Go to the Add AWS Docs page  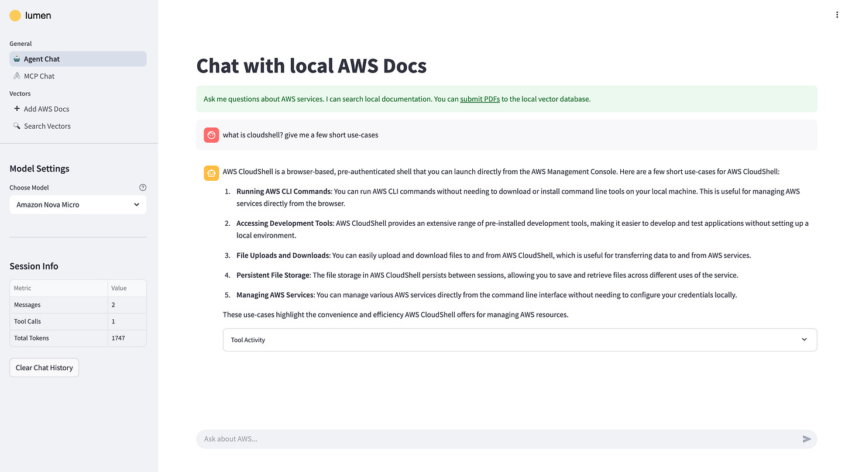click(78, 109)
